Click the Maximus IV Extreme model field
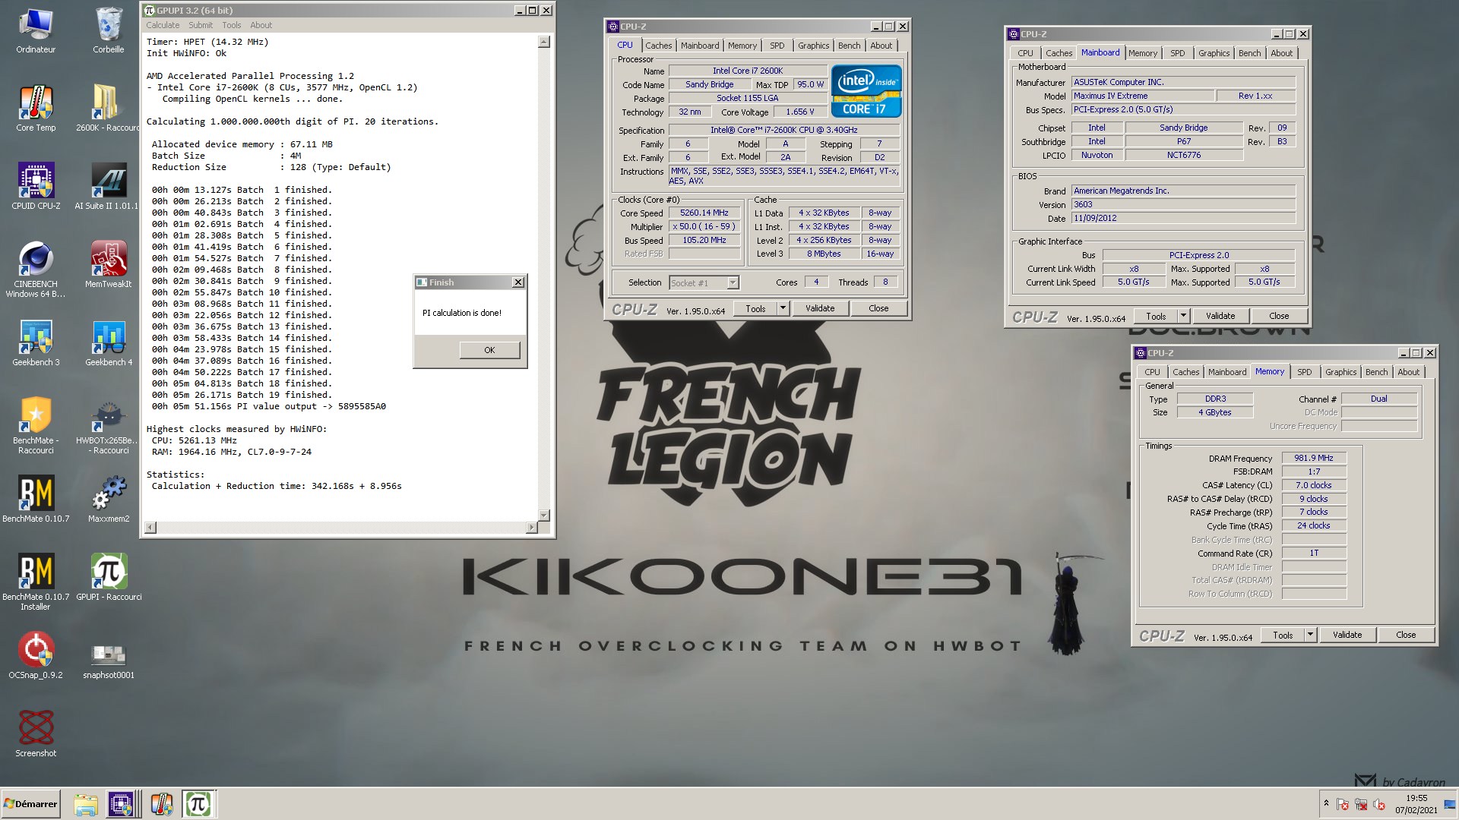This screenshot has width=1459, height=820. pos(1143,96)
